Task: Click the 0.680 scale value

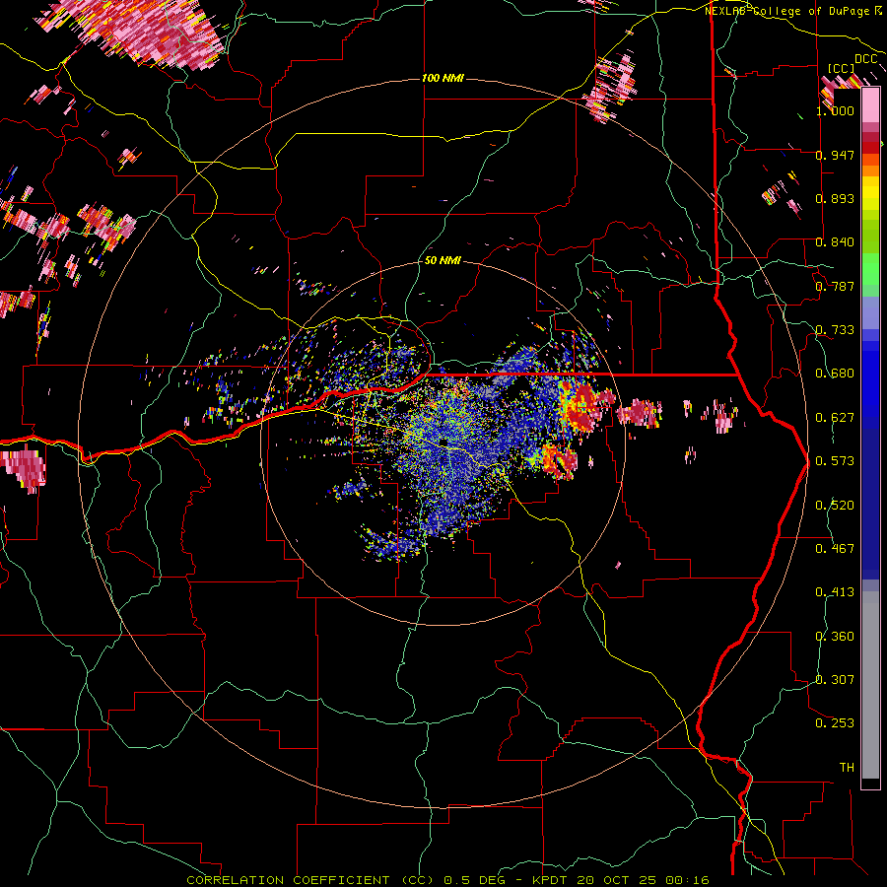Action: pyautogui.click(x=835, y=374)
